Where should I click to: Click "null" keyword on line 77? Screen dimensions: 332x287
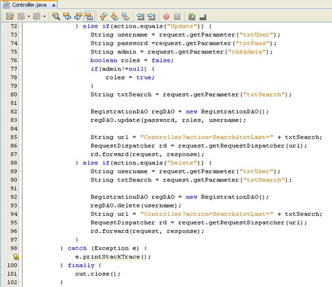pos(136,69)
